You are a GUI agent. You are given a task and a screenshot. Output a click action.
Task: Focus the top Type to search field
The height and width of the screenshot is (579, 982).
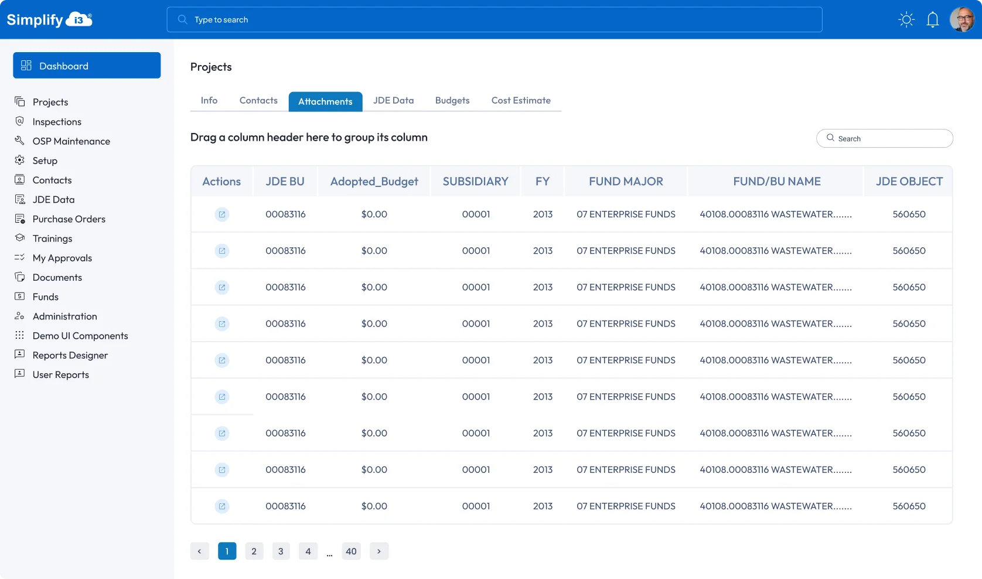pos(494,20)
